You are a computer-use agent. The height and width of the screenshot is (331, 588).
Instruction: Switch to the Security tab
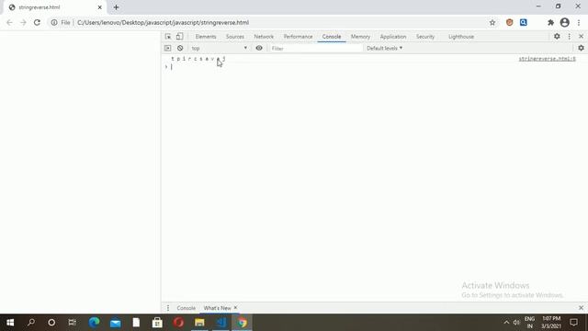[x=425, y=37]
